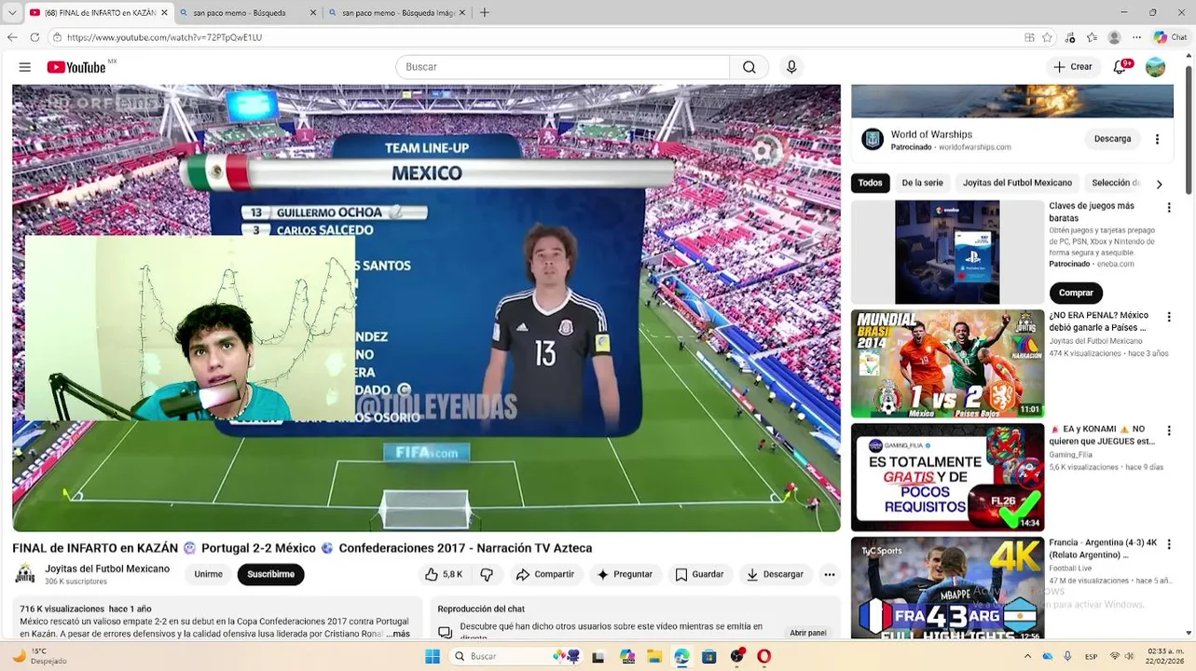Click the Descarga button for World of Warships
This screenshot has width=1196, height=671.
tap(1112, 139)
